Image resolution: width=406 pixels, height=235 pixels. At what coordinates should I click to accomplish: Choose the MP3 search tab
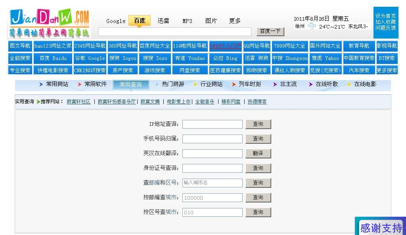pyautogui.click(x=187, y=21)
